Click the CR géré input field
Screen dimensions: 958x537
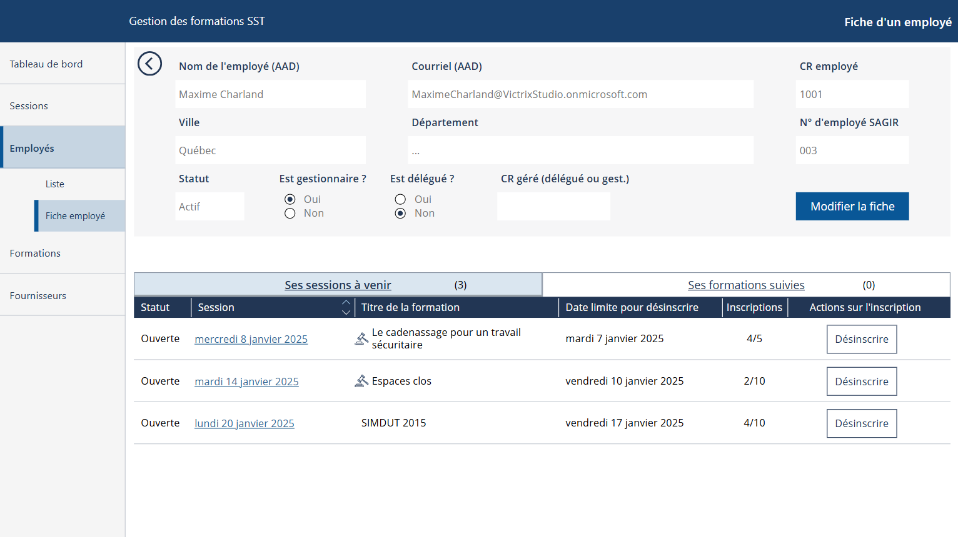(x=554, y=207)
